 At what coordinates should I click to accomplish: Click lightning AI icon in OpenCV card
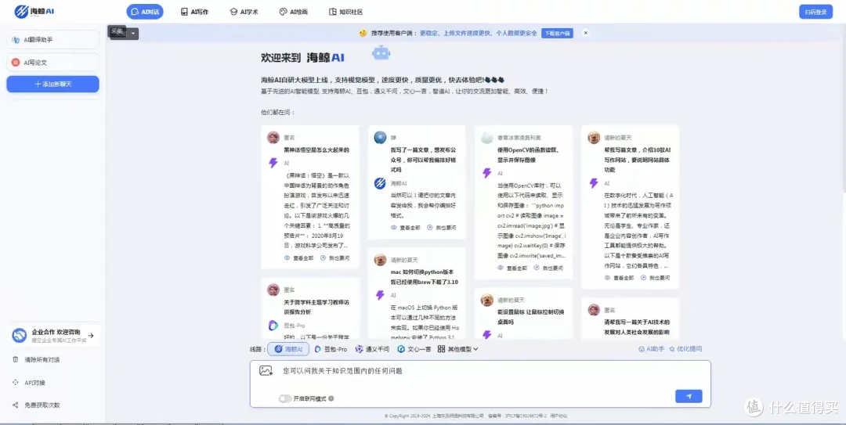point(487,173)
